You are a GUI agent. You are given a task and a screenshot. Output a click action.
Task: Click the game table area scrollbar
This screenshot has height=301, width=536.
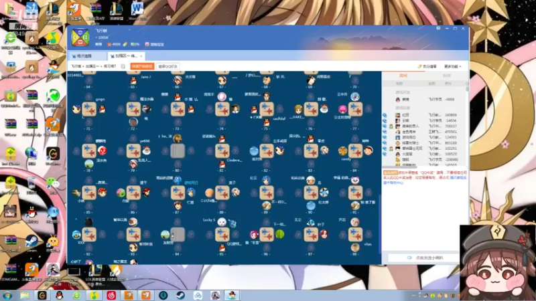380,223
